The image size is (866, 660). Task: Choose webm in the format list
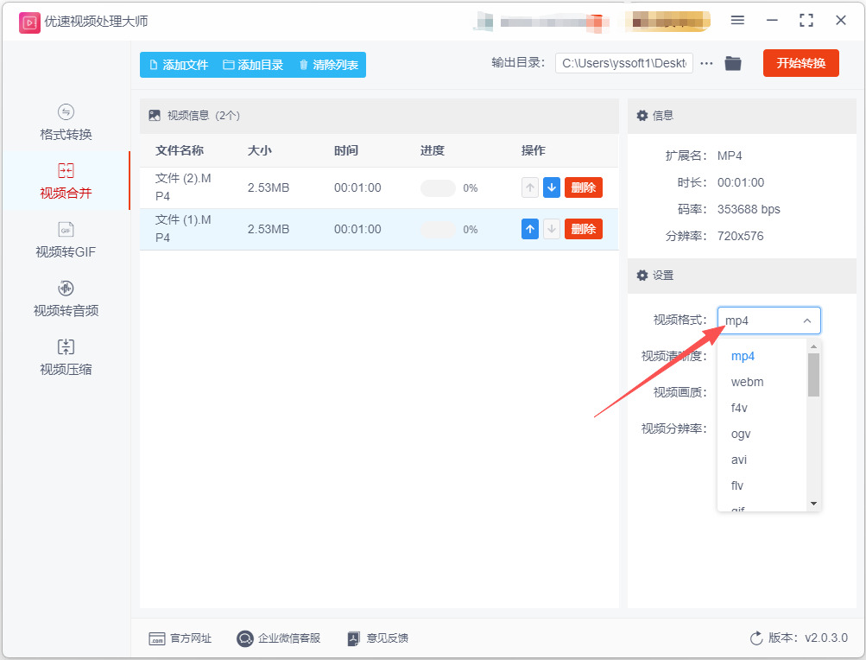click(747, 382)
